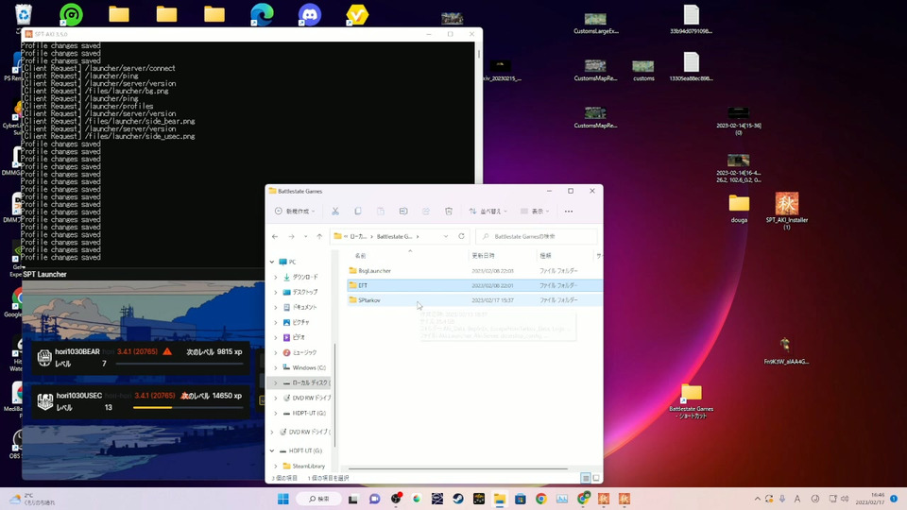Open Discord desktop shortcut

[x=309, y=14]
